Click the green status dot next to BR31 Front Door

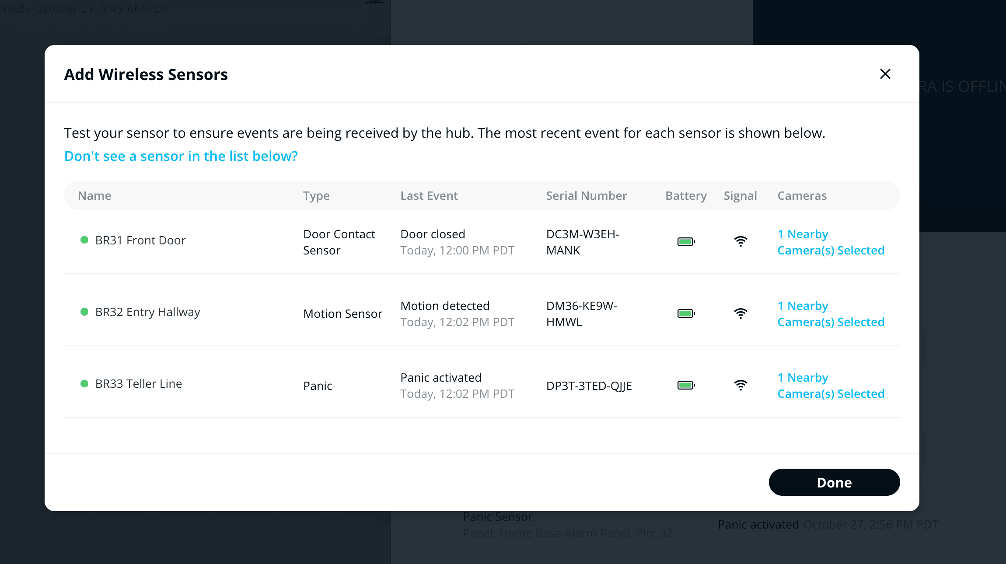click(84, 240)
